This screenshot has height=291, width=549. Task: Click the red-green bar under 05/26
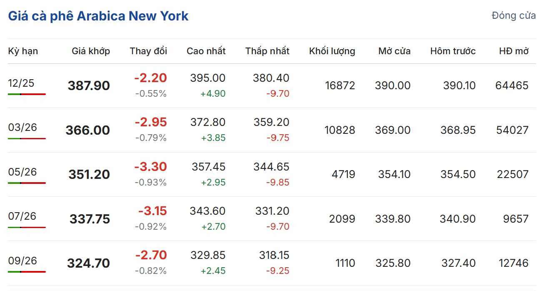pyautogui.click(x=27, y=183)
